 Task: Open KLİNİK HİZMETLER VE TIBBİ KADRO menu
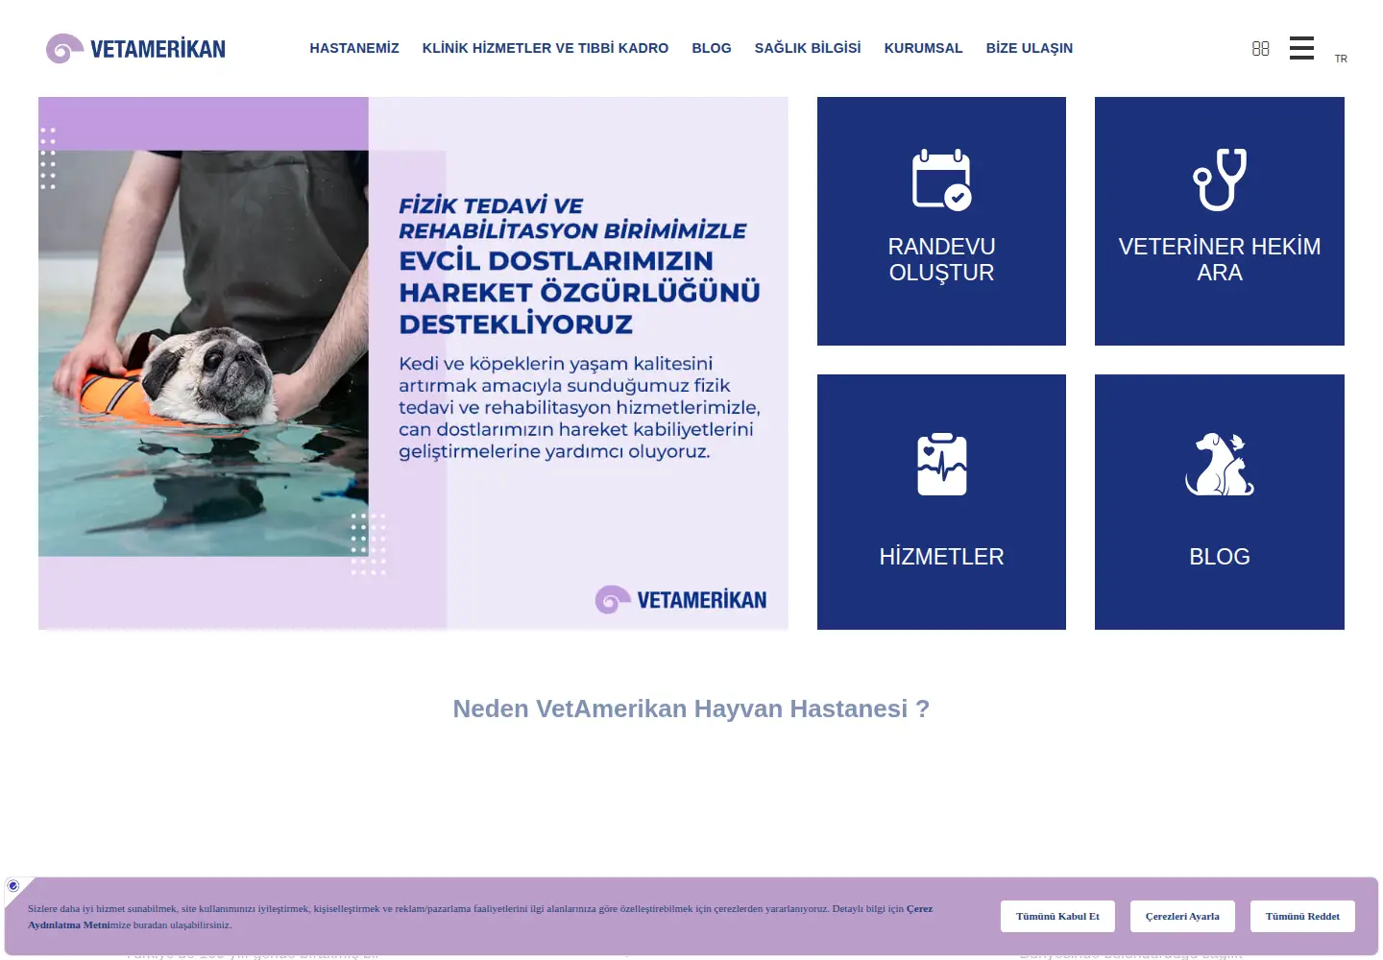[546, 48]
